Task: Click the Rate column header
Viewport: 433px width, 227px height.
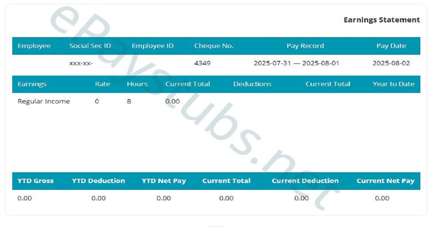Action: [102, 84]
